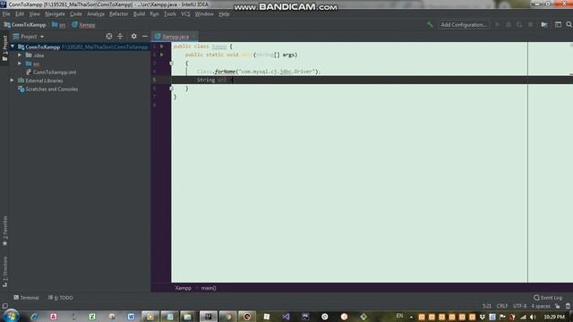Open the Refactor menu
This screenshot has height=322, width=573.
coord(119,14)
